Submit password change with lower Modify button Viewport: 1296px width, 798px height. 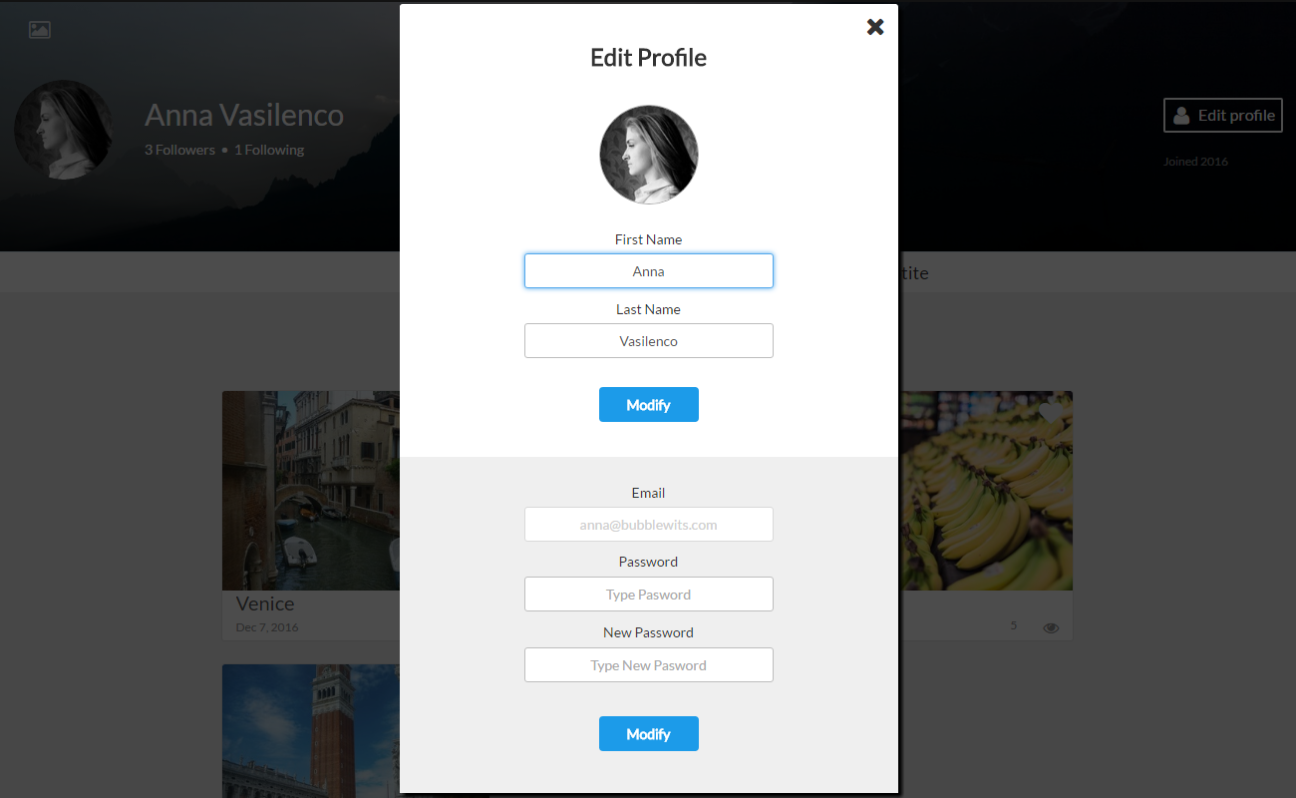tap(649, 734)
